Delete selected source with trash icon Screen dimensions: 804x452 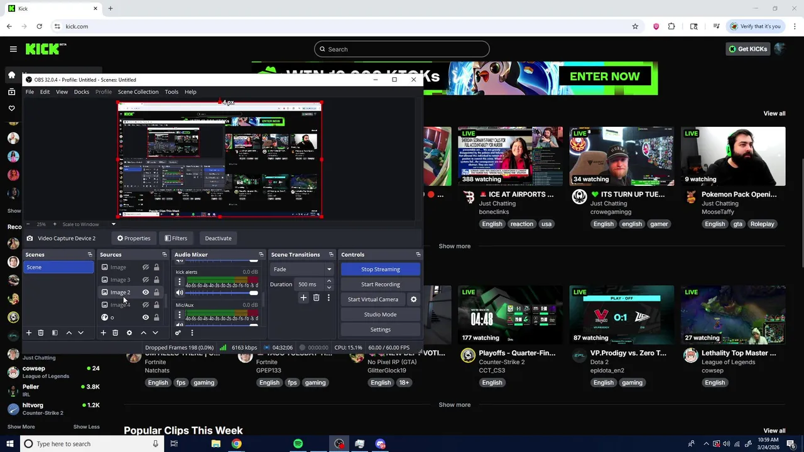point(115,333)
